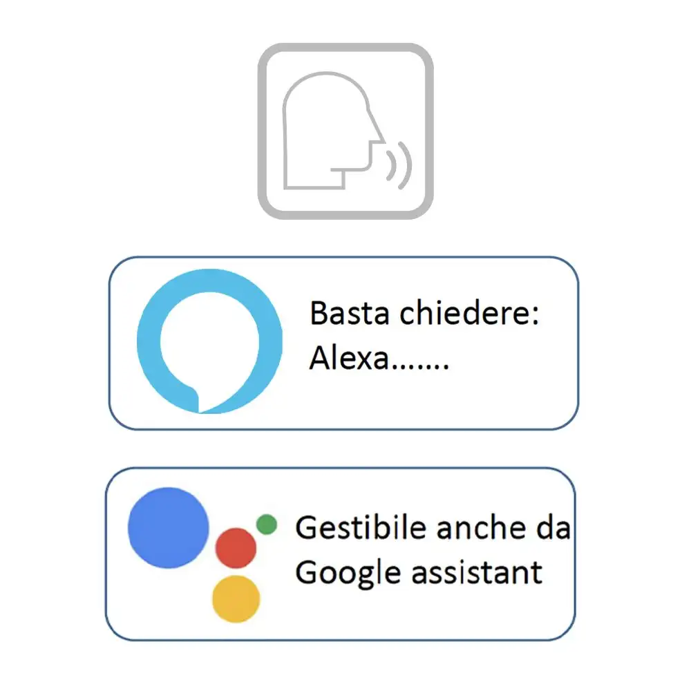Tap the large blue Google Assistant dot

pyautogui.click(x=168, y=527)
